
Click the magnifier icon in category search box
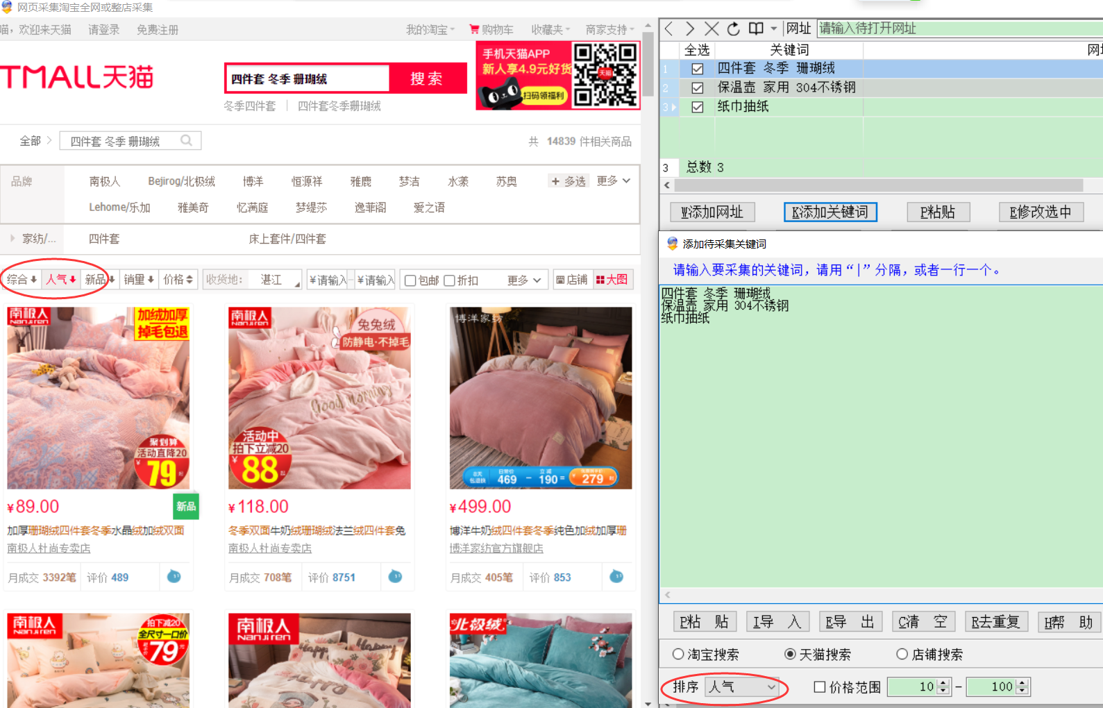point(186,140)
